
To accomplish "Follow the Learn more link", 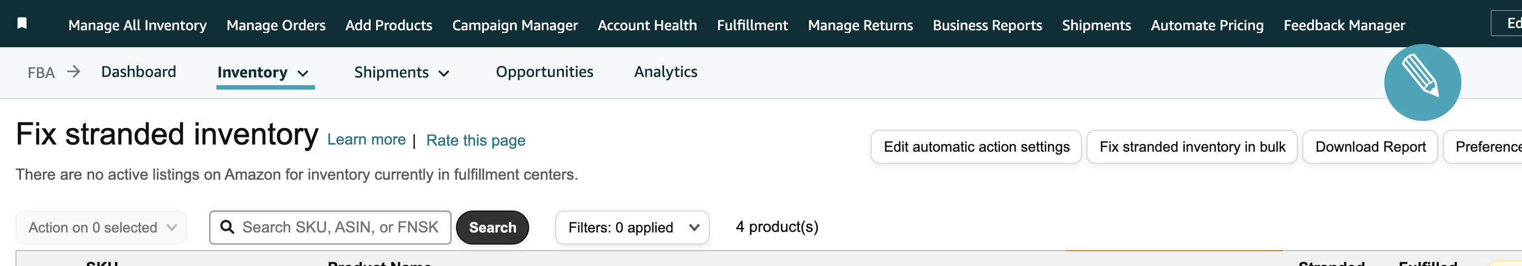I will tap(366, 140).
